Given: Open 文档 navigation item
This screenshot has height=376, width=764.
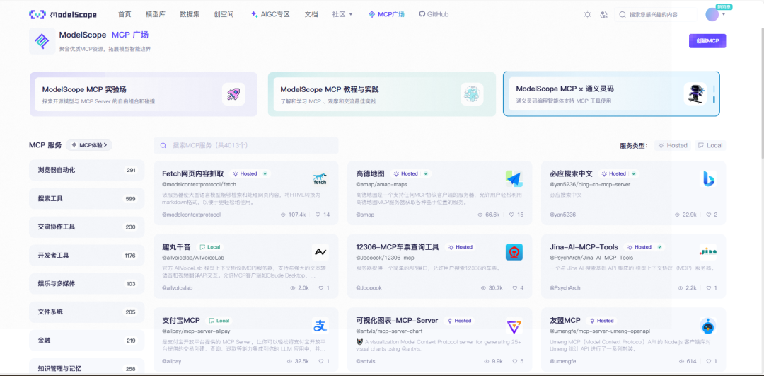Looking at the screenshot, I should tap(311, 15).
